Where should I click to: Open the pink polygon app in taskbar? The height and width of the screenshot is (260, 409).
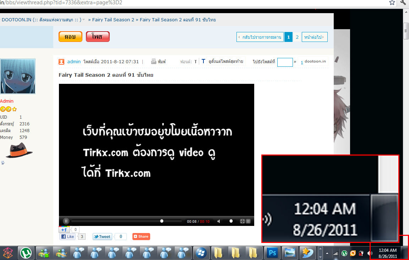pyautogui.click(x=8, y=253)
